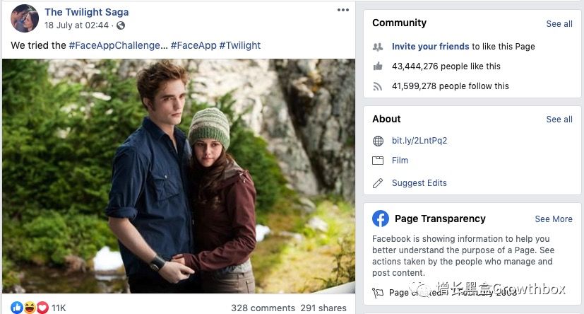Open the #FaceAppChallenge hashtag
Viewport: 584px width, 314px height.
pyautogui.click(x=116, y=45)
